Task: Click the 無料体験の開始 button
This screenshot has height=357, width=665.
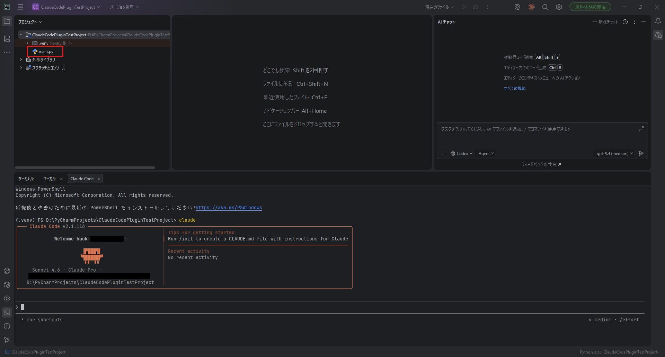Action: pyautogui.click(x=590, y=7)
